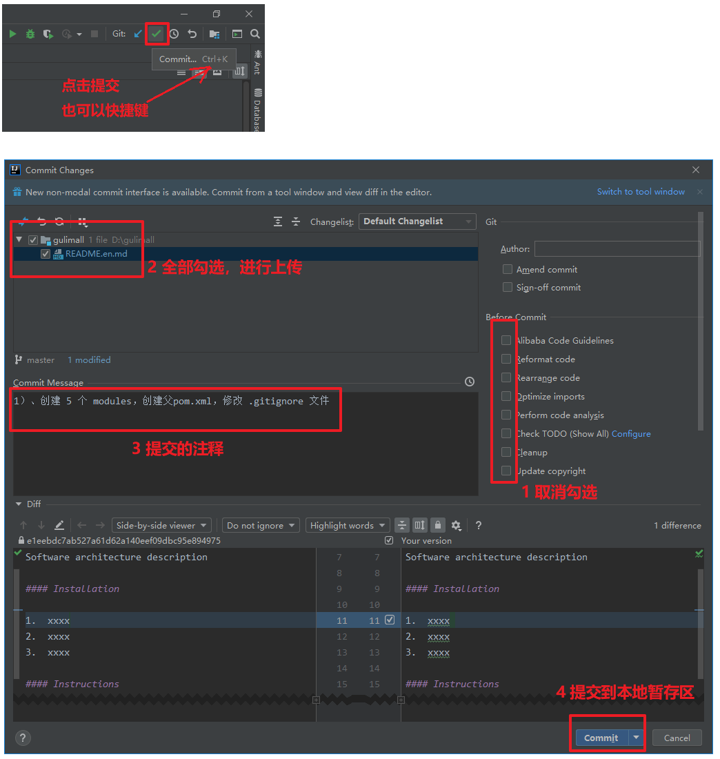Open the Ant side tool tab
720x759 pixels.
point(257,62)
